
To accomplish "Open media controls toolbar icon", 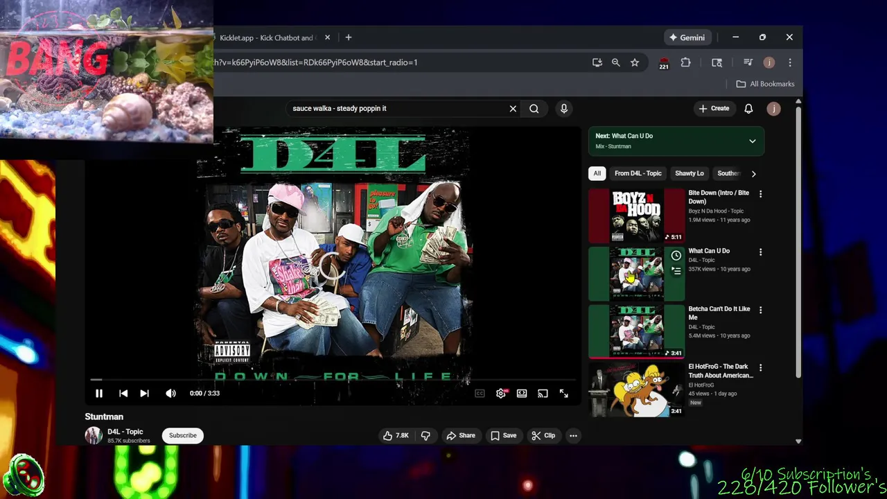I will point(748,62).
